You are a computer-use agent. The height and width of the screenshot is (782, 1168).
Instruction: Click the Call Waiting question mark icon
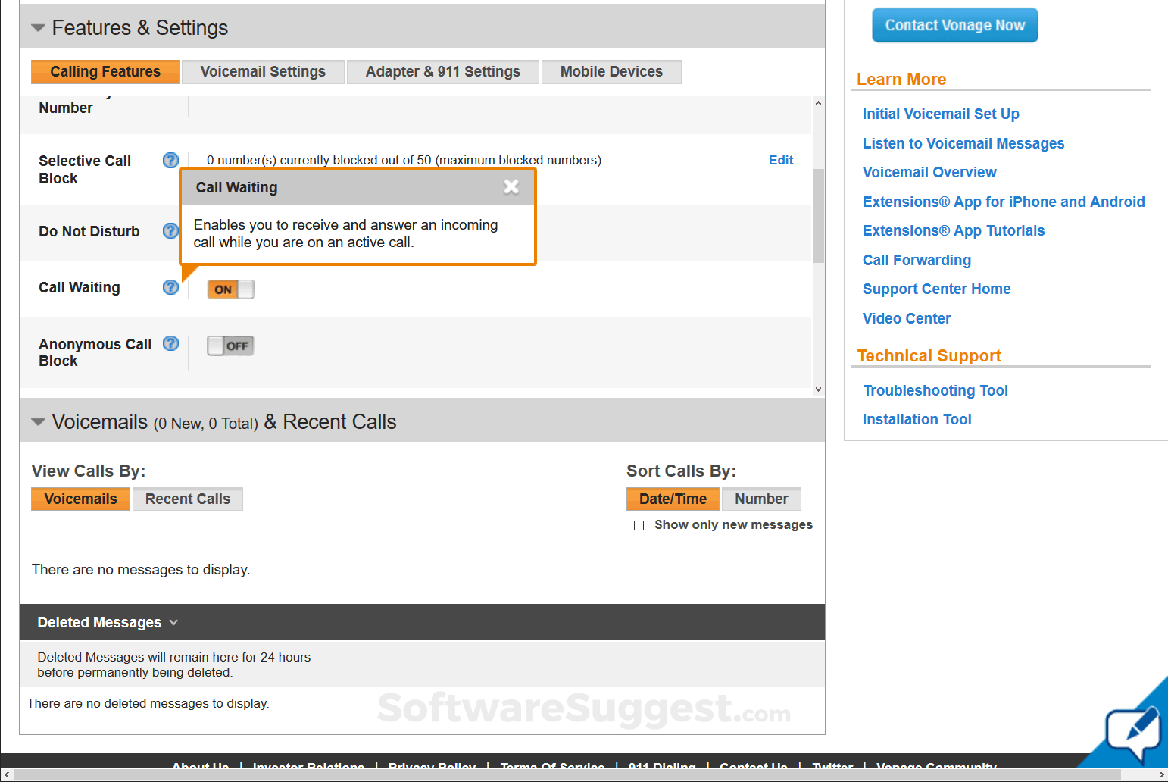pos(170,287)
